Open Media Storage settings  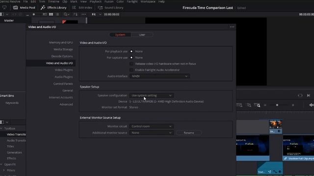click(x=63, y=49)
